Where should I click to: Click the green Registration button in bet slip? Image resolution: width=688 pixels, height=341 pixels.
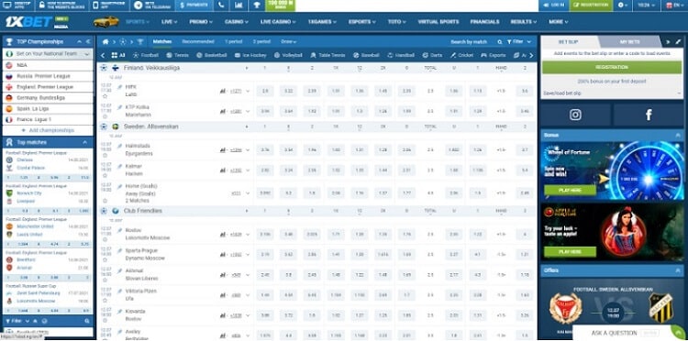(x=612, y=68)
